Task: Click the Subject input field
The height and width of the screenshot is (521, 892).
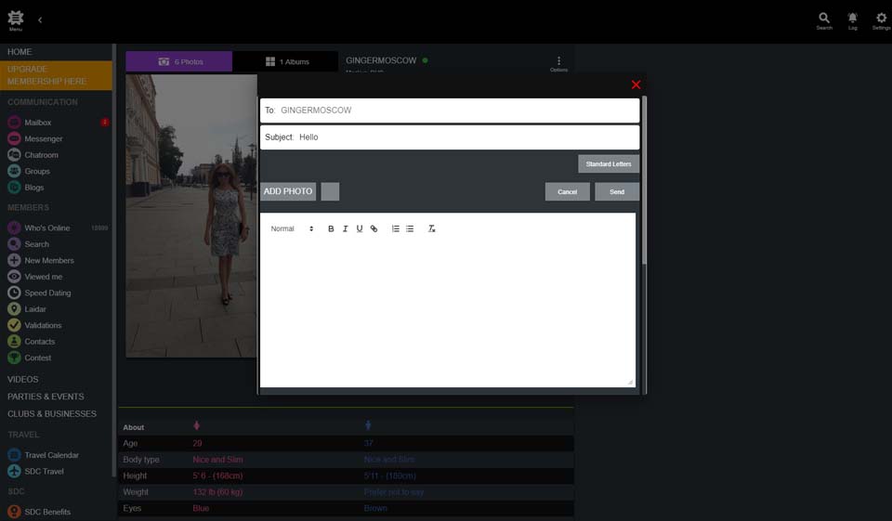Action: click(x=465, y=137)
